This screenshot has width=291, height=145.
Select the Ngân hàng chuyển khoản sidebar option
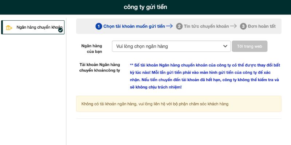click(x=33, y=28)
